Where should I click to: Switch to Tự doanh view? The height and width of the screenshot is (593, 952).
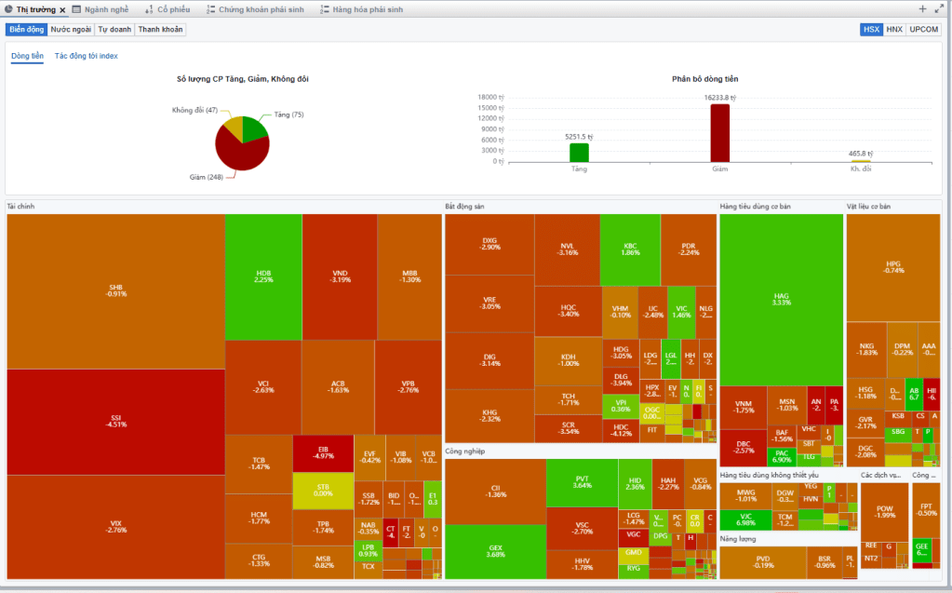[x=114, y=30]
